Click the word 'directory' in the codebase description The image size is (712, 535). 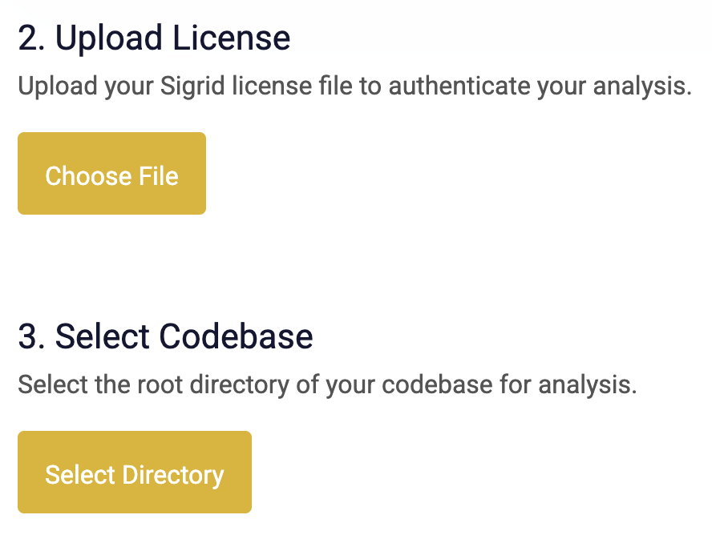239,386
